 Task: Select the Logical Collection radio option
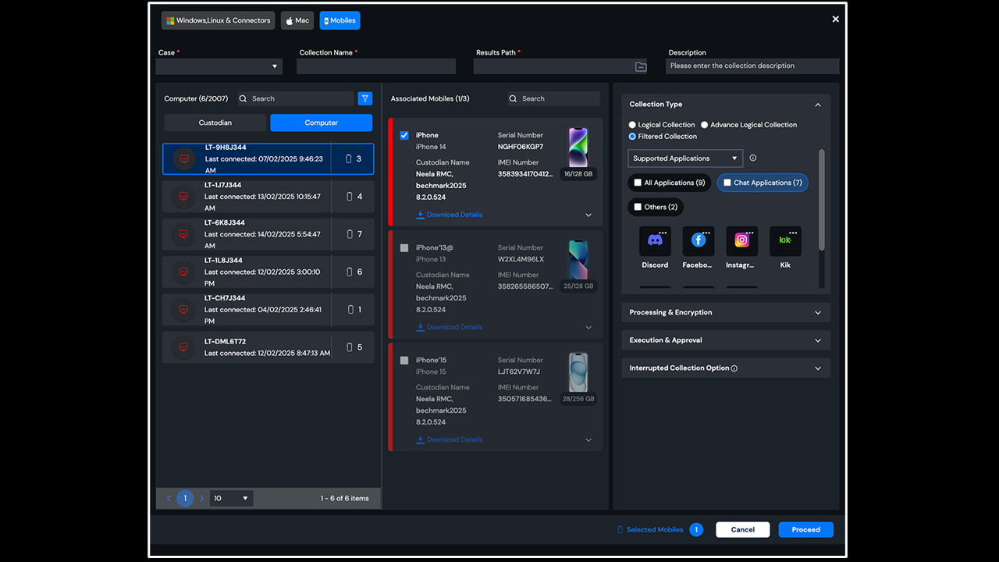pos(633,125)
